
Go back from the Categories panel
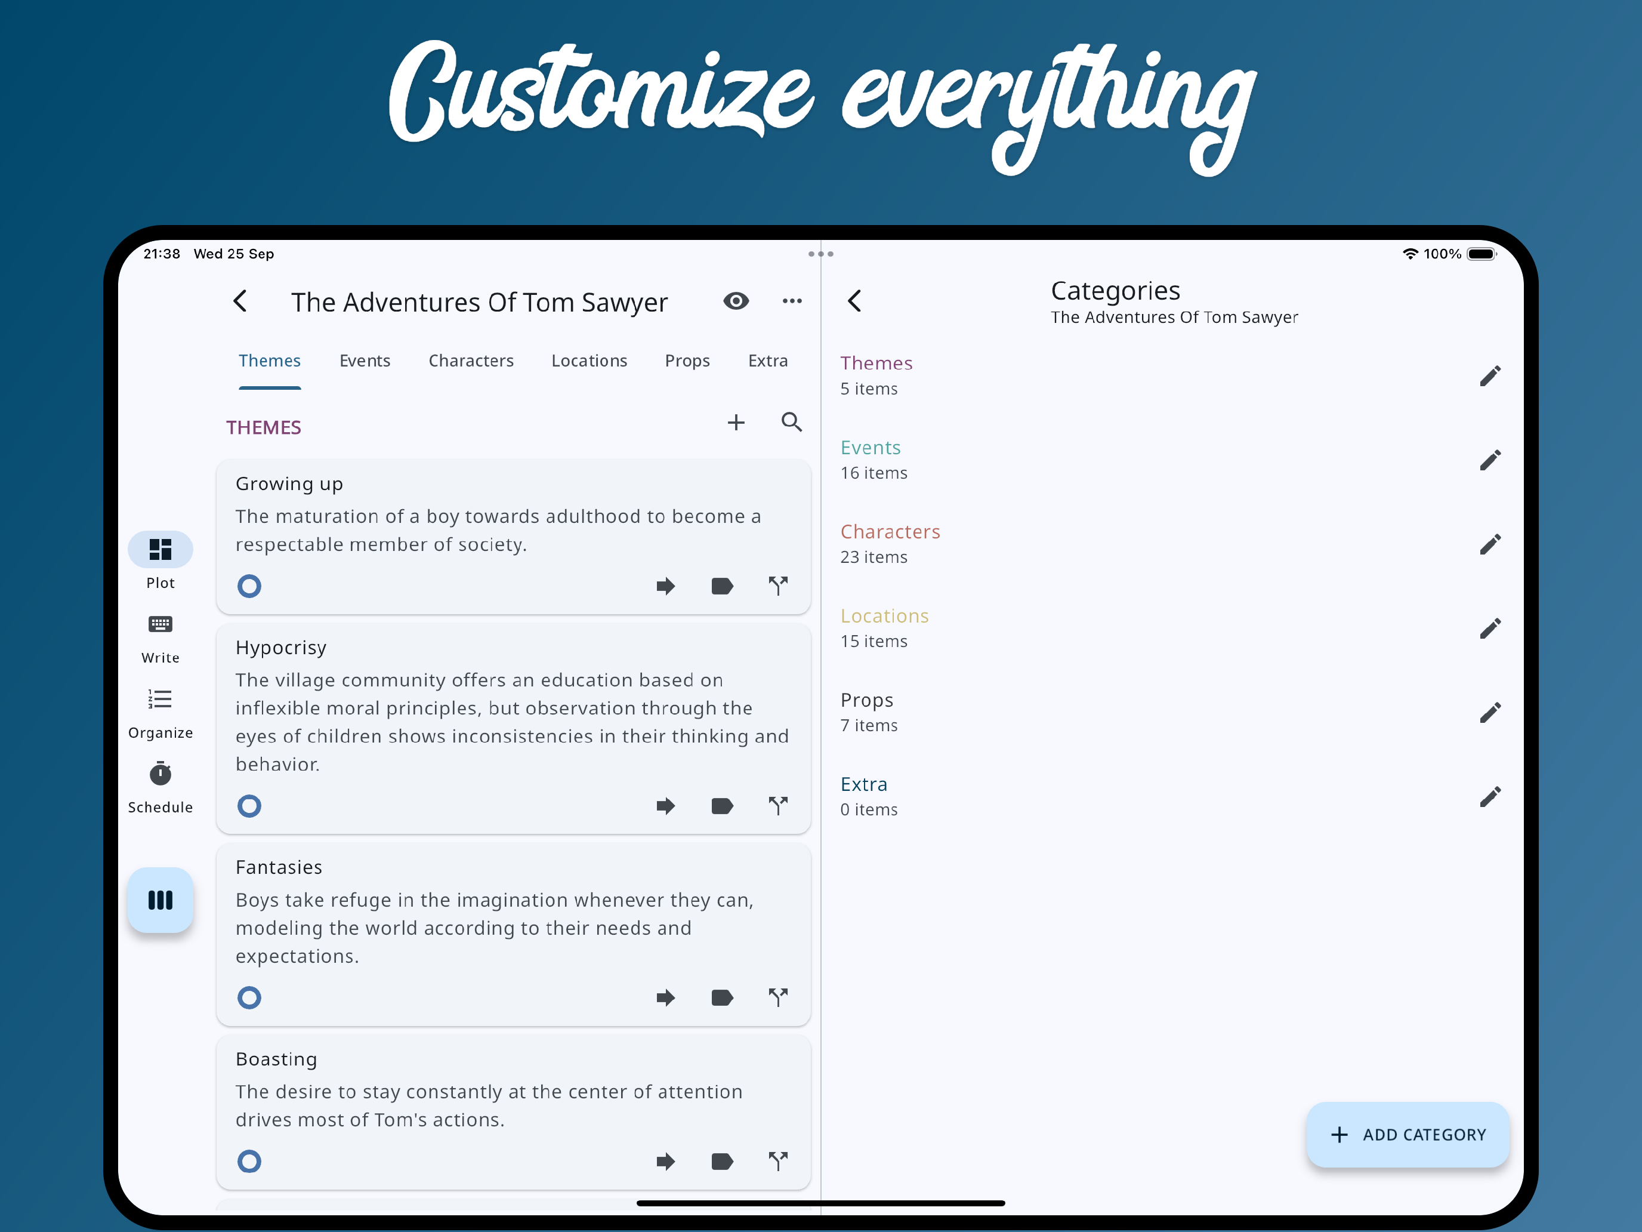854,301
